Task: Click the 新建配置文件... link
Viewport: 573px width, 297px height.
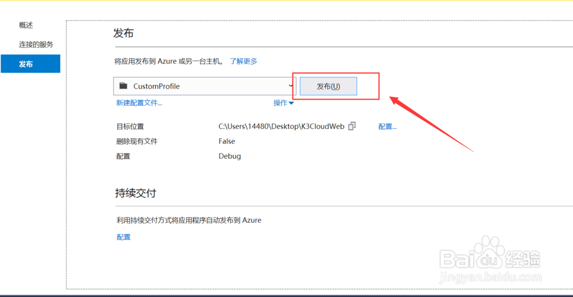Action: click(x=139, y=103)
